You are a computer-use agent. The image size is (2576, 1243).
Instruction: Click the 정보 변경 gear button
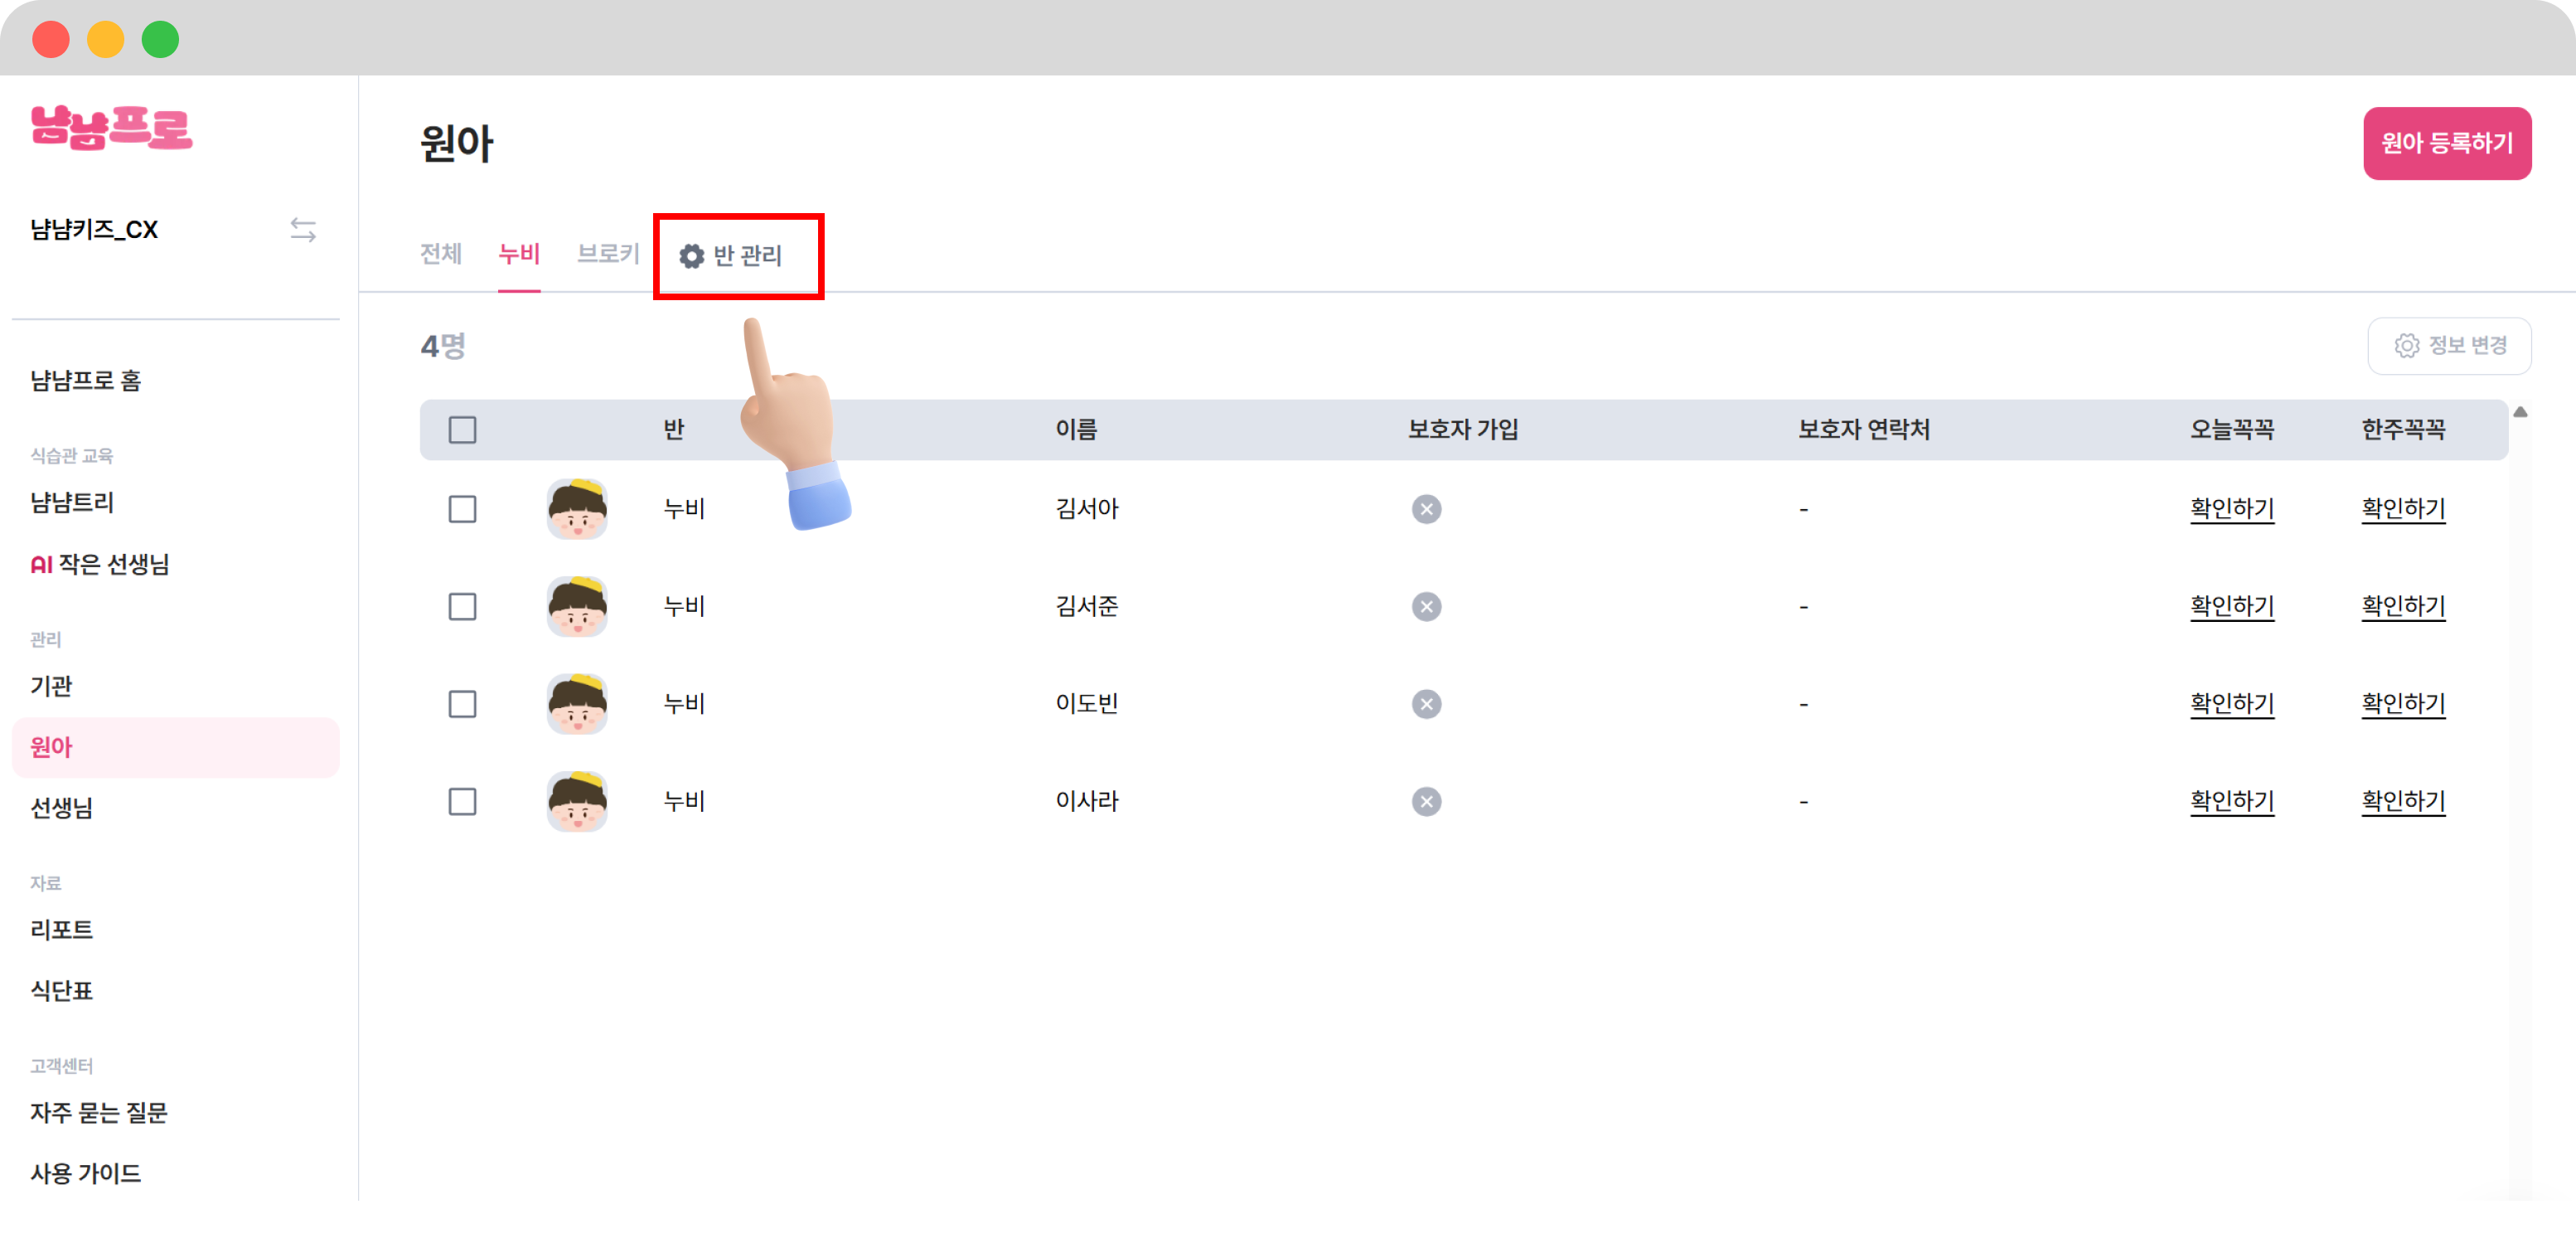2448,345
